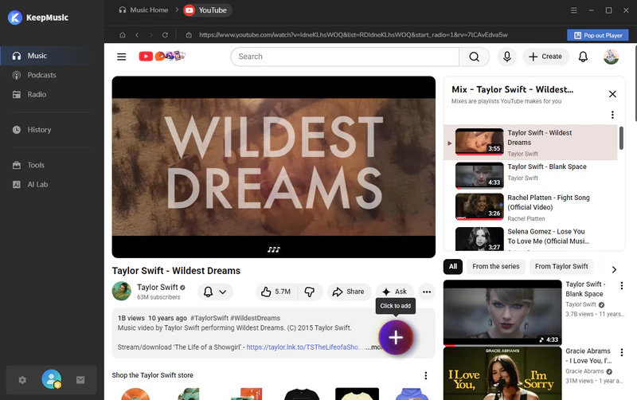
Task: Play Taylor Swift - Blank Space from Mix list
Action: 530,175
